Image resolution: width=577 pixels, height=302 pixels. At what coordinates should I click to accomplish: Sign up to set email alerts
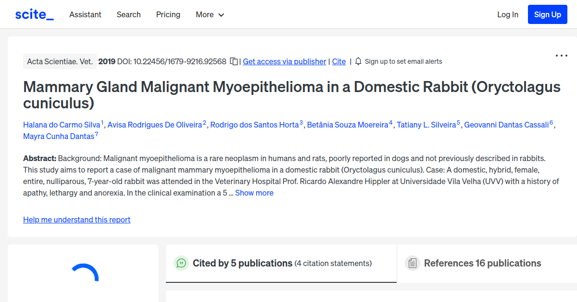pyautogui.click(x=403, y=61)
